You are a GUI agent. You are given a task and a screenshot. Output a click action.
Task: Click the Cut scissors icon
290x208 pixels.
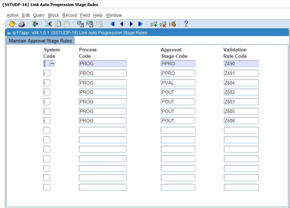point(48,24)
